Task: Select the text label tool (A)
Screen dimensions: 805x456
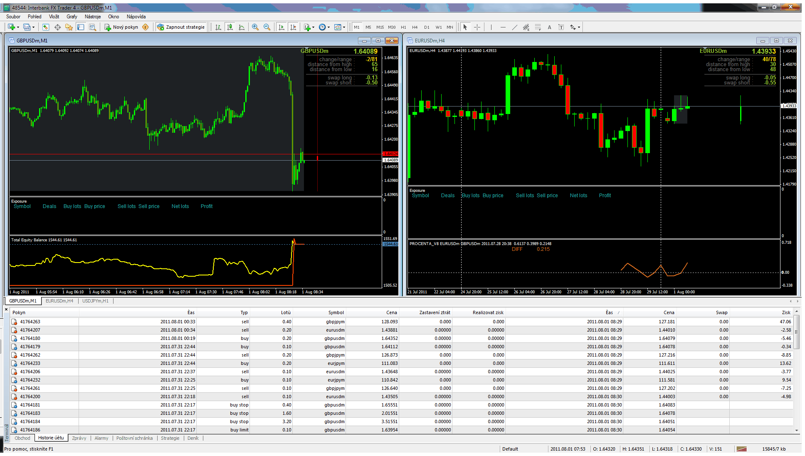Action: (x=549, y=27)
